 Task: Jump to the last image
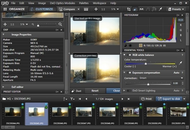pos(129,99)
